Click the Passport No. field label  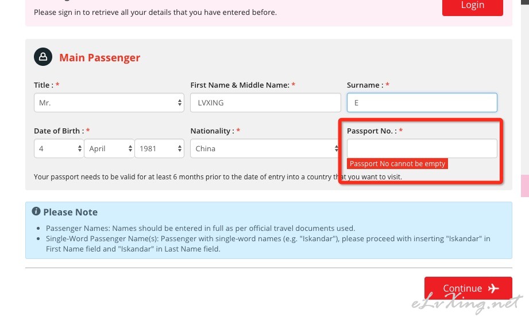[372, 131]
